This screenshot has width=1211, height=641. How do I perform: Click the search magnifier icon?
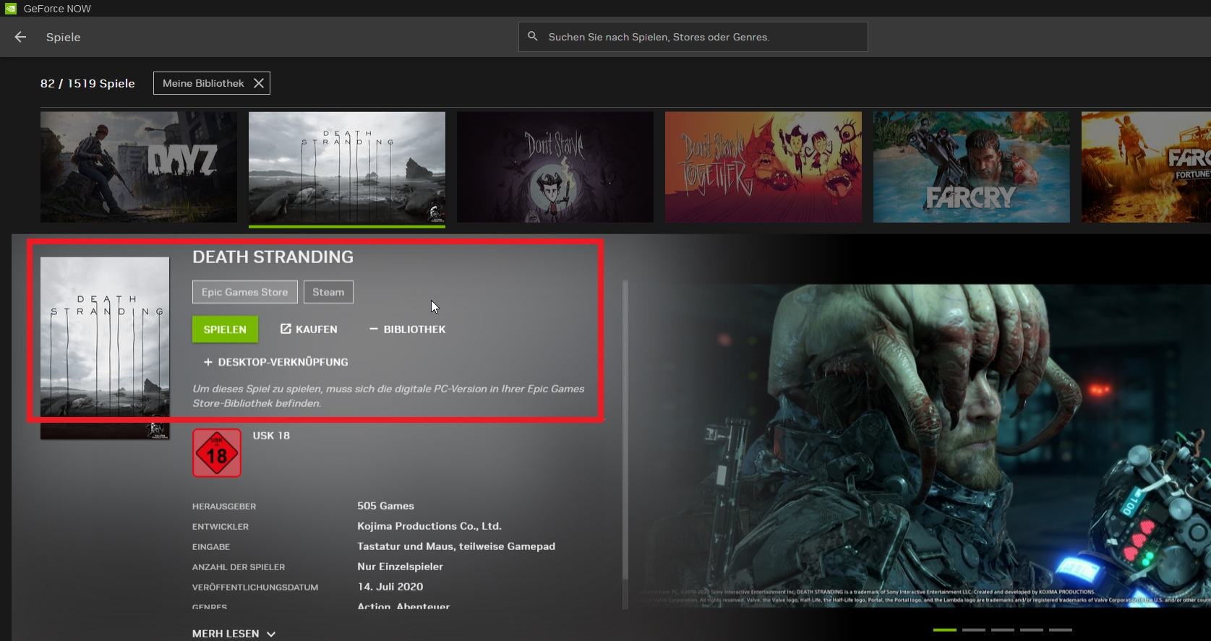tap(533, 36)
